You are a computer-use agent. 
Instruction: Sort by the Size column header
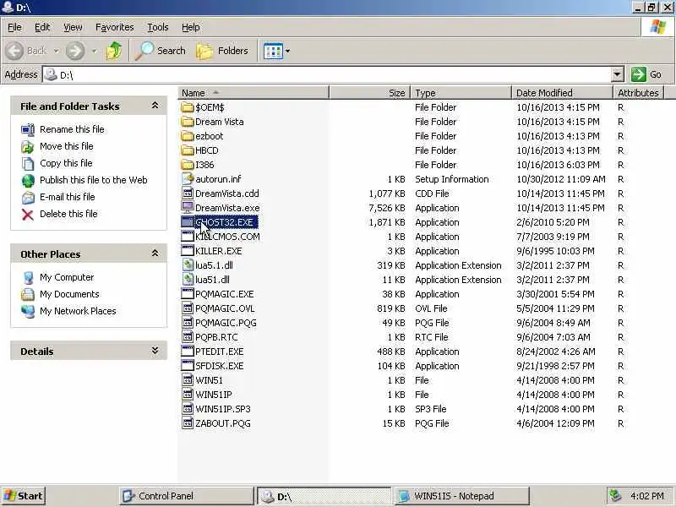pos(369,93)
